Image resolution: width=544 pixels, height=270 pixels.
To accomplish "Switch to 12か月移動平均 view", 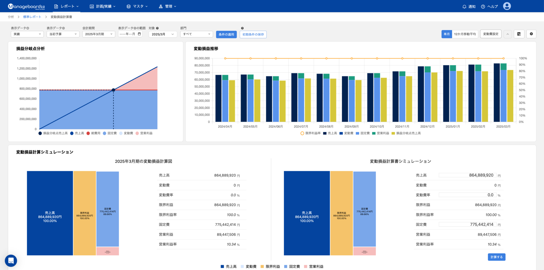I will [x=465, y=34].
